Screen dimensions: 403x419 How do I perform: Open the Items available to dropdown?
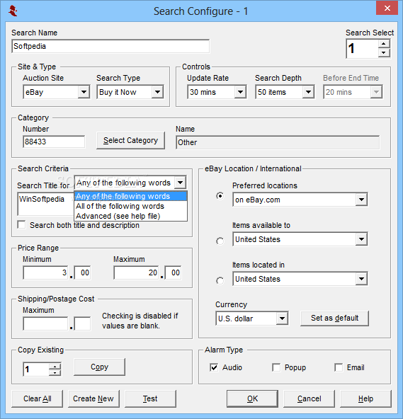tap(361, 239)
